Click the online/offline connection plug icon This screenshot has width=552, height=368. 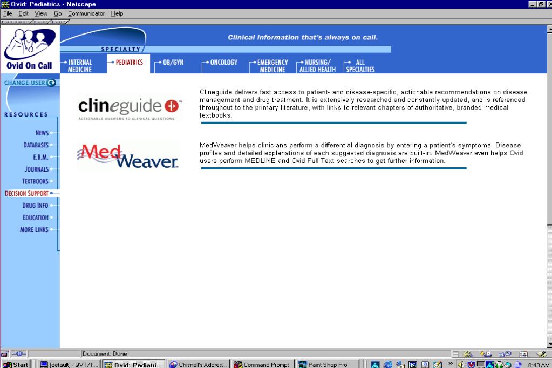click(x=19, y=353)
